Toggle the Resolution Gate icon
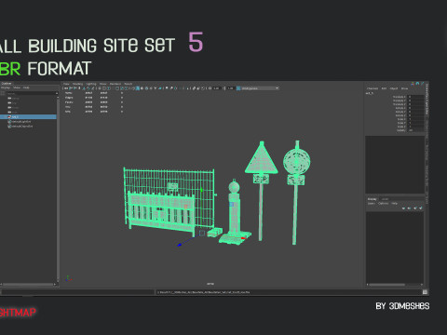447x335 pixels. (x=109, y=88)
